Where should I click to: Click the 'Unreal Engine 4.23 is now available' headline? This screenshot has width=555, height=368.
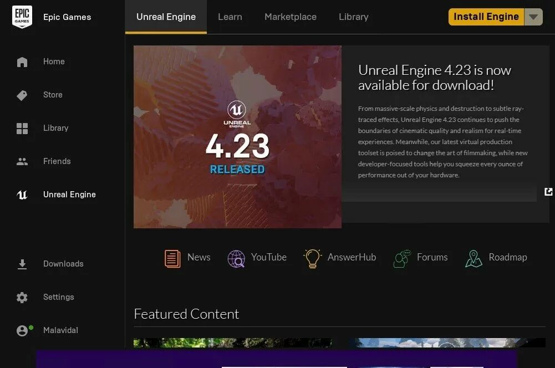[434, 78]
